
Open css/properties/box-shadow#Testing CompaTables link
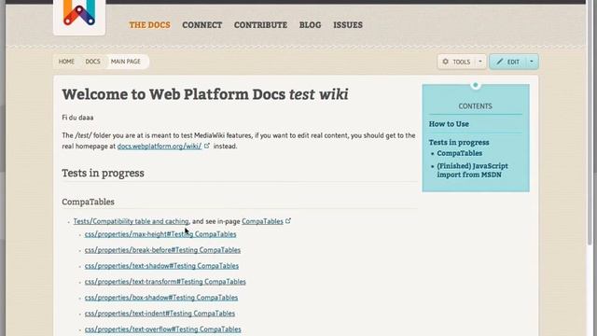click(x=161, y=298)
